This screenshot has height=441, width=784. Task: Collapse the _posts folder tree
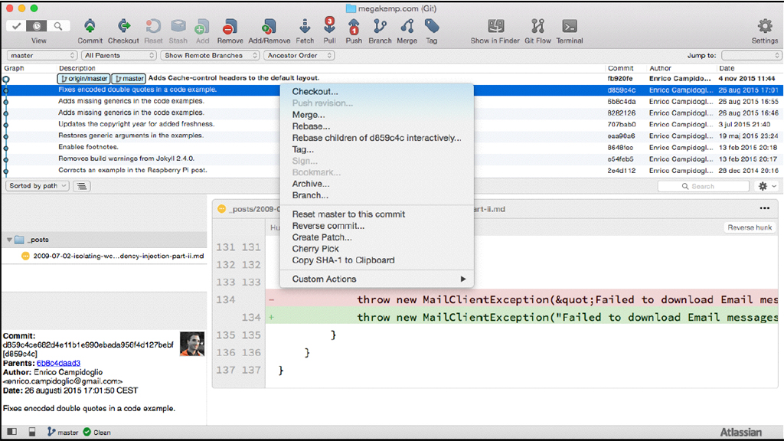pyautogui.click(x=9, y=240)
